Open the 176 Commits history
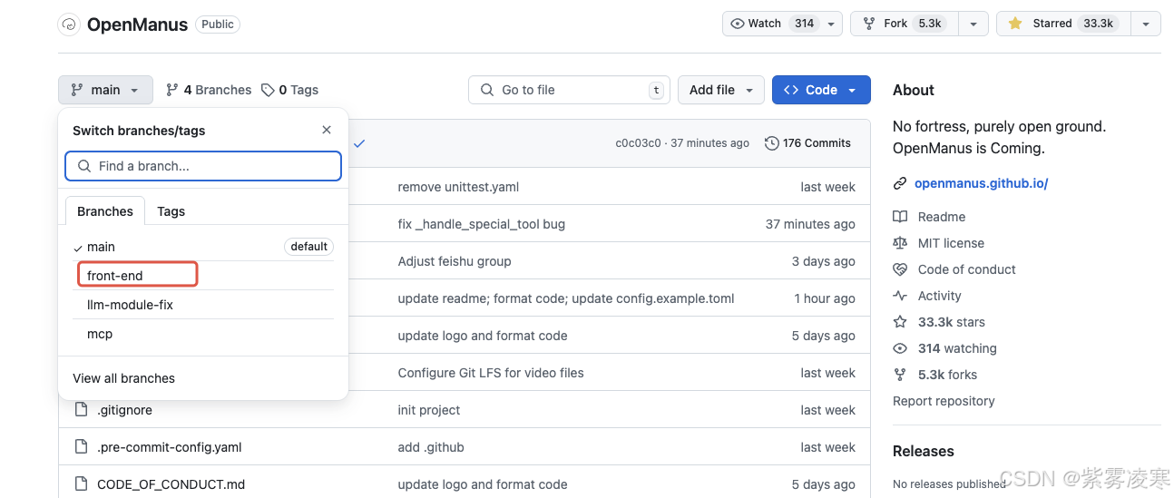The height and width of the screenshot is (498, 1174). click(807, 143)
